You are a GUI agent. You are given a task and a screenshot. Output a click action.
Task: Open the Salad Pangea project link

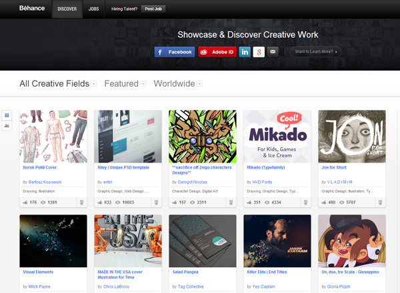click(x=185, y=272)
